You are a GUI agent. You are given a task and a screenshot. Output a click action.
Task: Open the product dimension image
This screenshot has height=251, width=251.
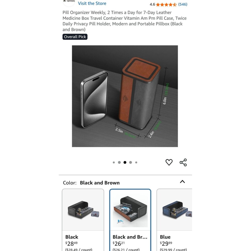coord(125,96)
